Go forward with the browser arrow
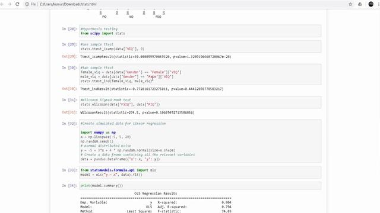The width and height of the screenshot is (380, 213). coord(9,4)
